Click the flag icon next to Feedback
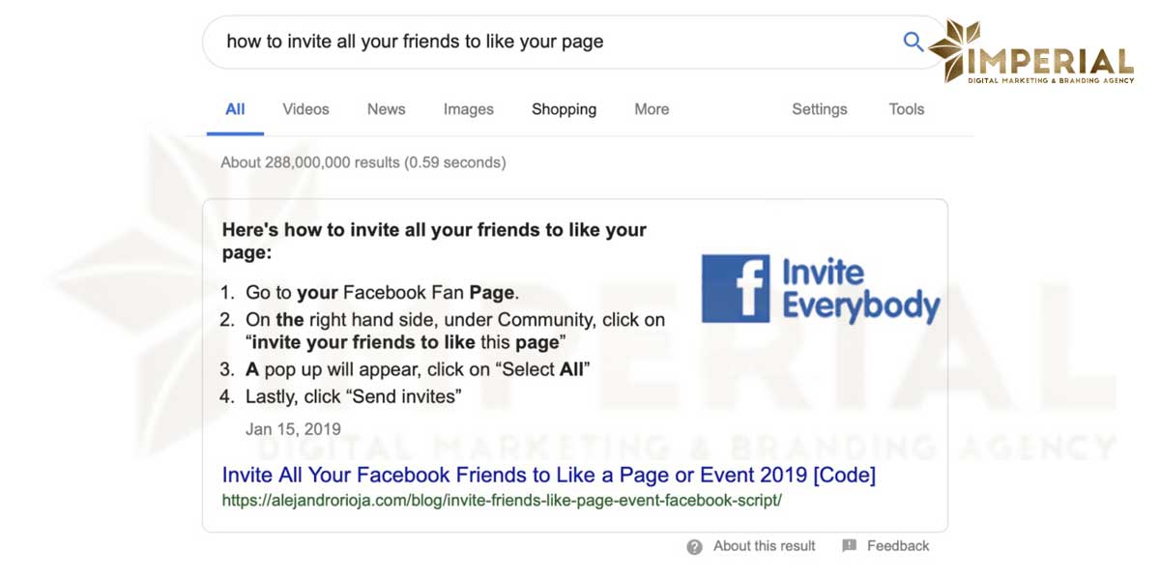This screenshot has width=1160, height=580. [849, 546]
